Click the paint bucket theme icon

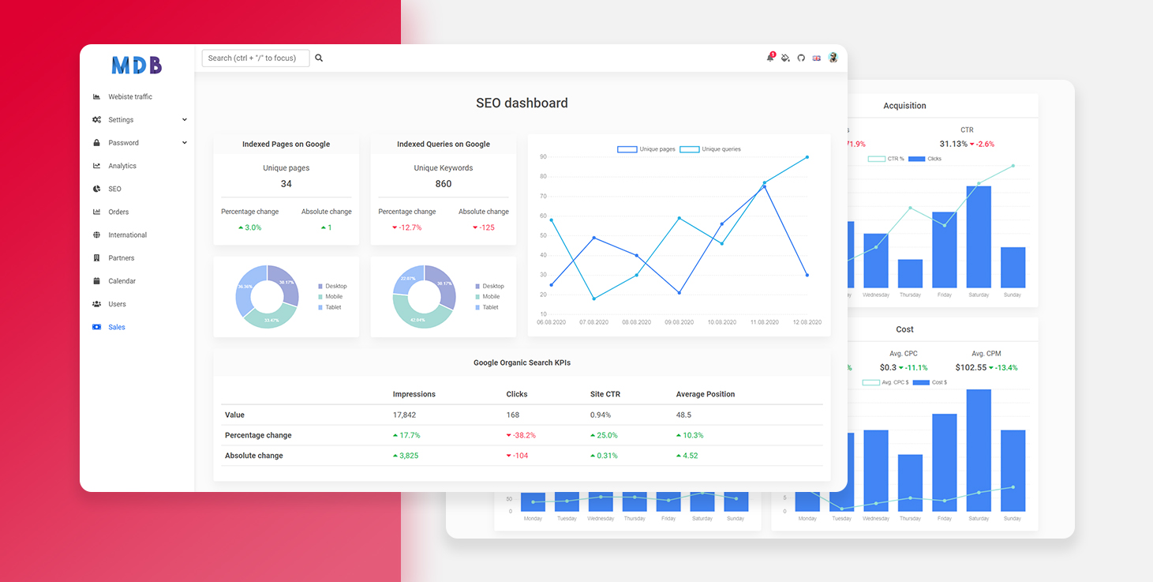tap(785, 58)
